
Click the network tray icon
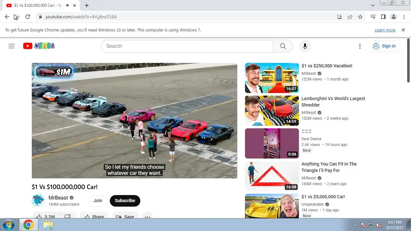coord(371,225)
